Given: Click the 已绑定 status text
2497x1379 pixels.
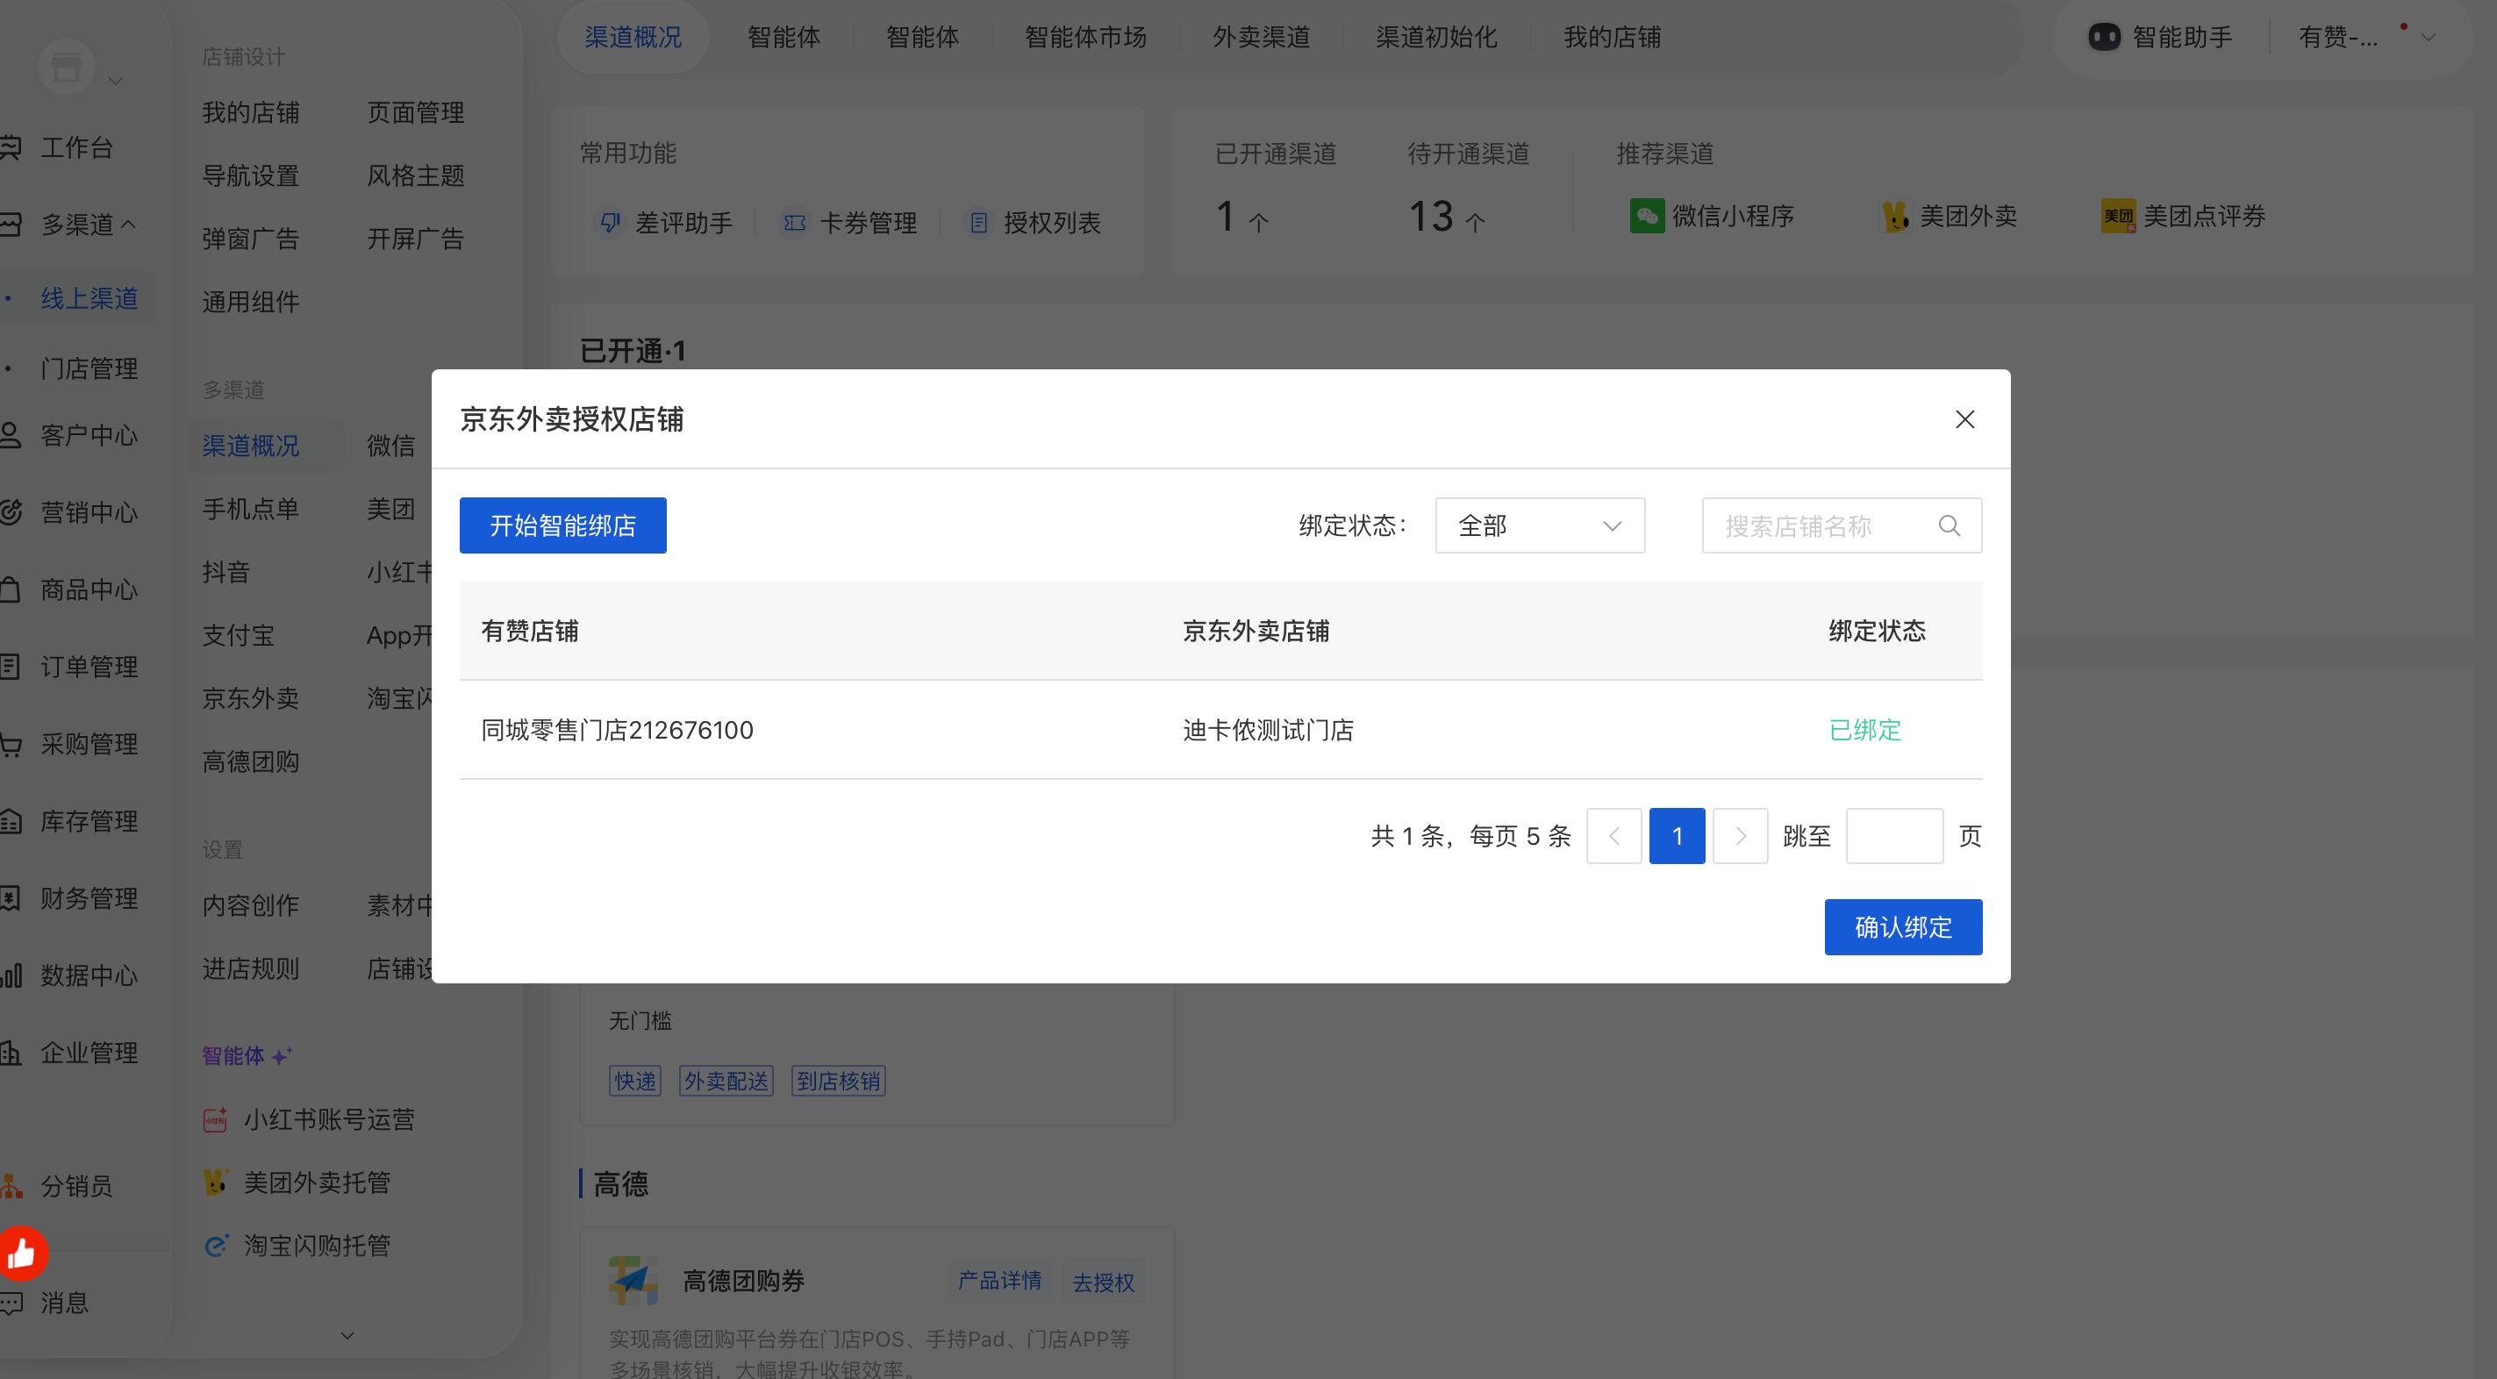Looking at the screenshot, I should tap(1865, 730).
